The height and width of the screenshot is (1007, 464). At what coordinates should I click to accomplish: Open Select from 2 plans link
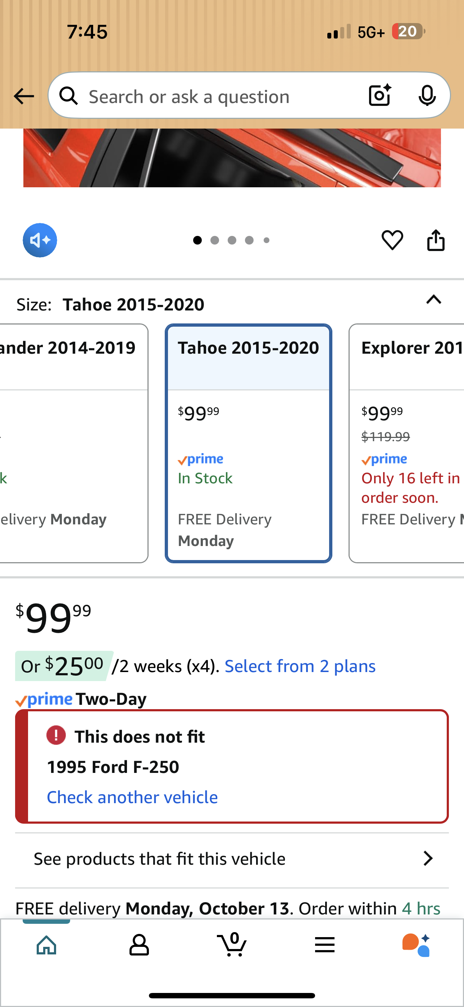click(x=300, y=666)
